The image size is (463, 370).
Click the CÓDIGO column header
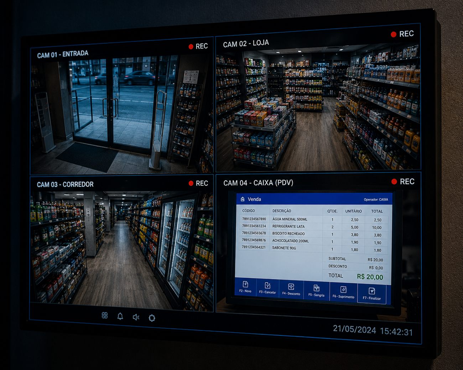[x=249, y=211]
